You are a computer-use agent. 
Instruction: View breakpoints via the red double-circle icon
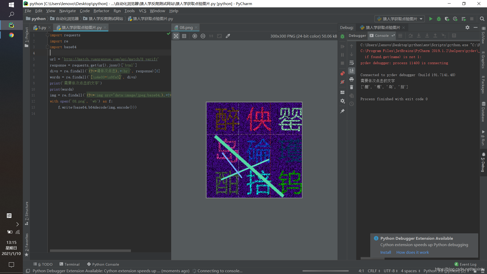click(x=342, y=74)
